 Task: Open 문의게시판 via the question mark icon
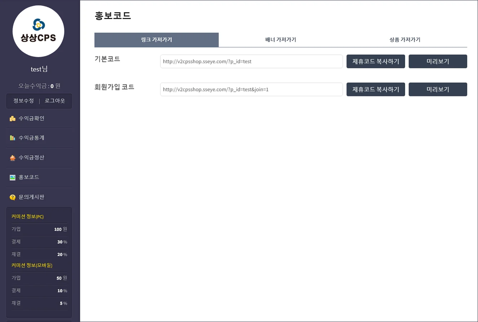[x=13, y=197]
